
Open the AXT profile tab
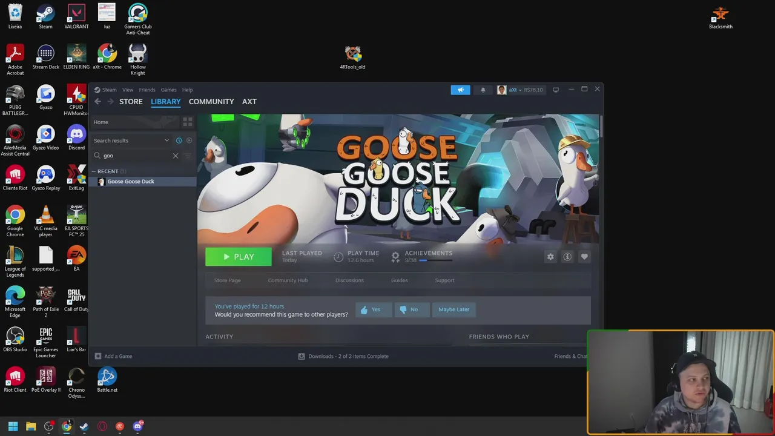pos(249,102)
